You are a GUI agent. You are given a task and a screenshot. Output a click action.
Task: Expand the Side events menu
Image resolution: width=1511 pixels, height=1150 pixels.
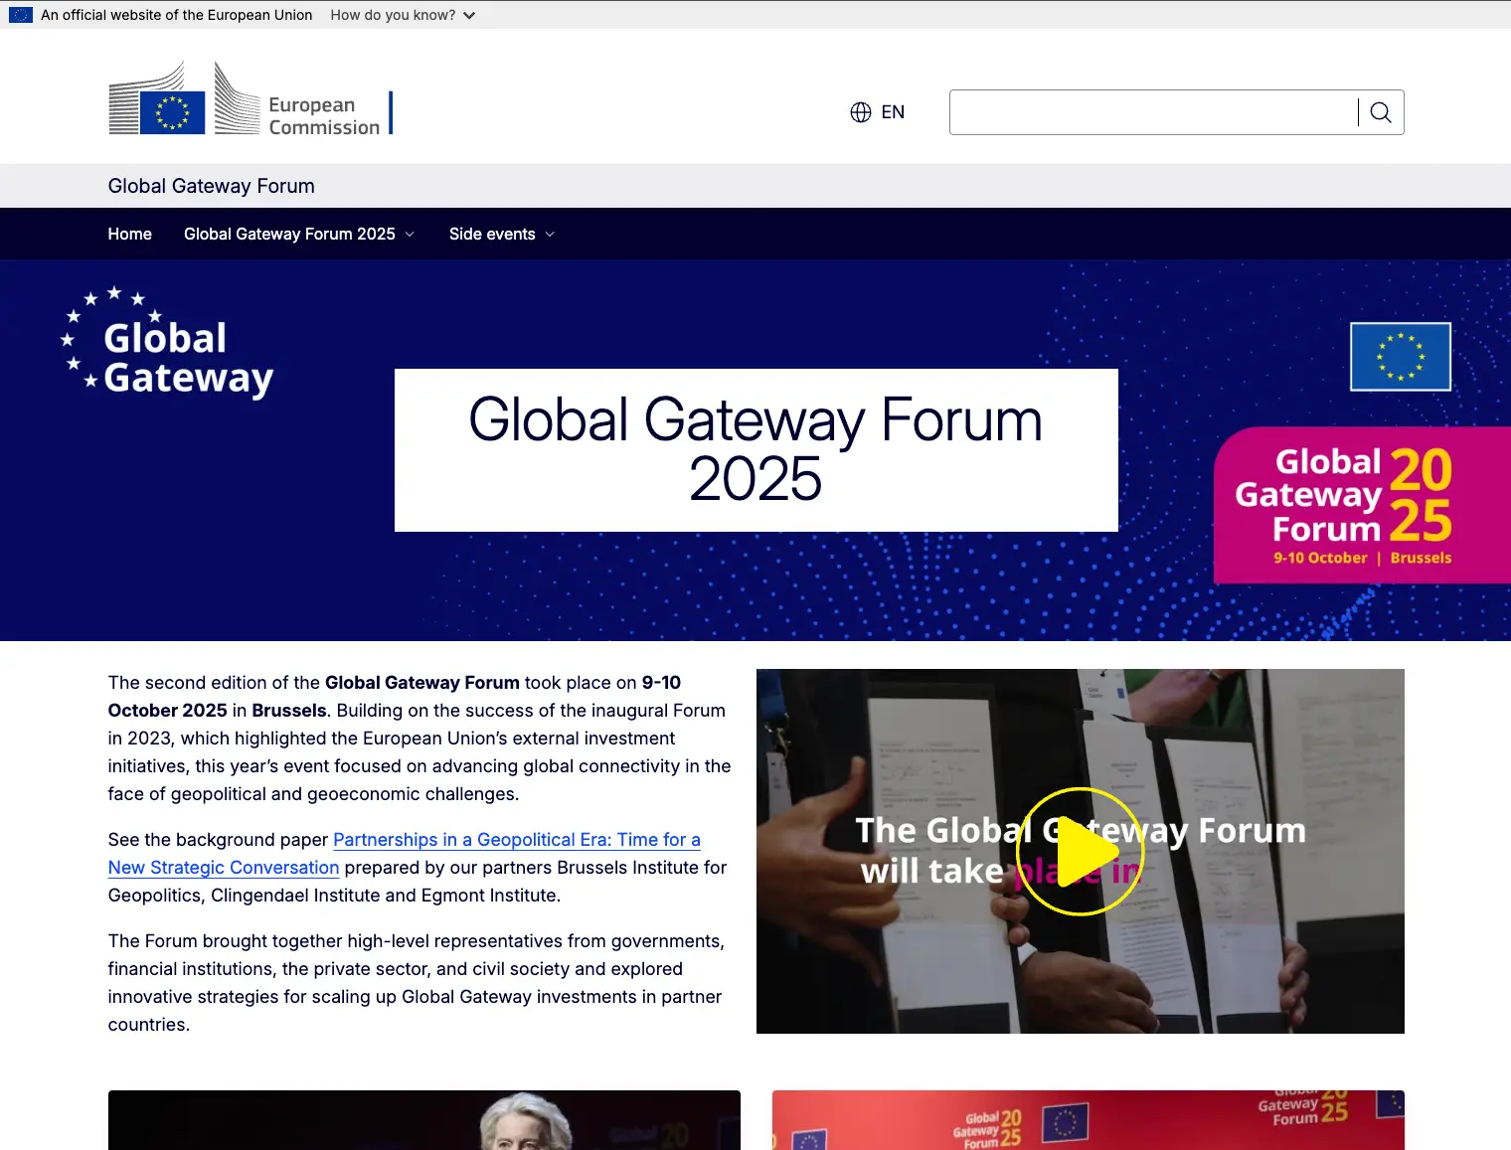pos(502,234)
